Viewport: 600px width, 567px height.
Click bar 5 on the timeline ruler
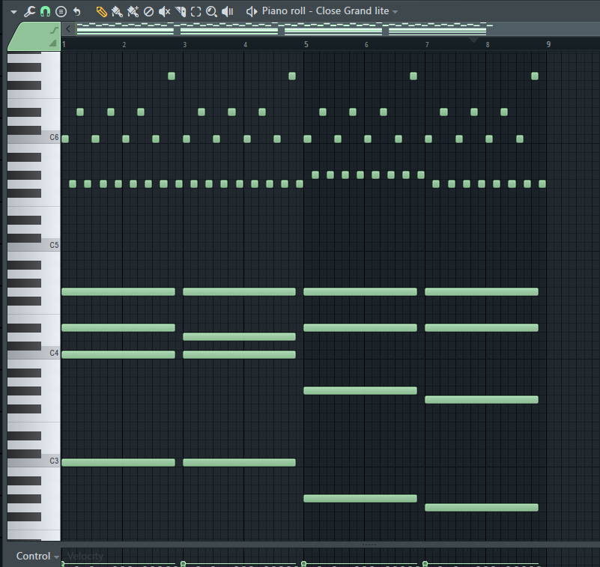click(306, 45)
